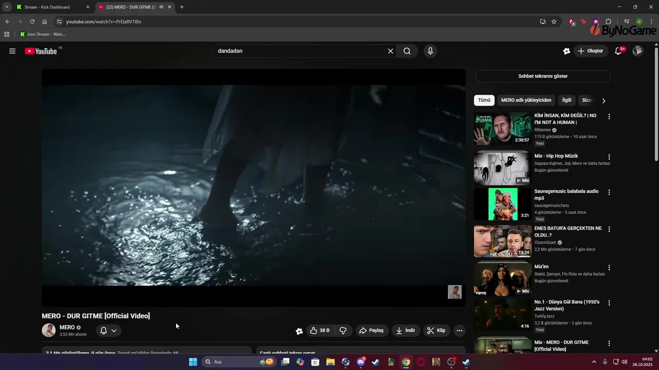This screenshot has height=370, width=659.
Task: Dislike the video with thumbs down
Action: click(343, 330)
